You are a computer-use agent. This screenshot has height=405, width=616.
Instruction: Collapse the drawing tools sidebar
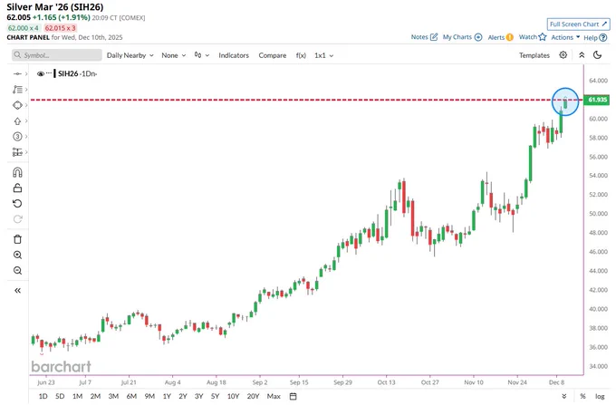coord(17,291)
